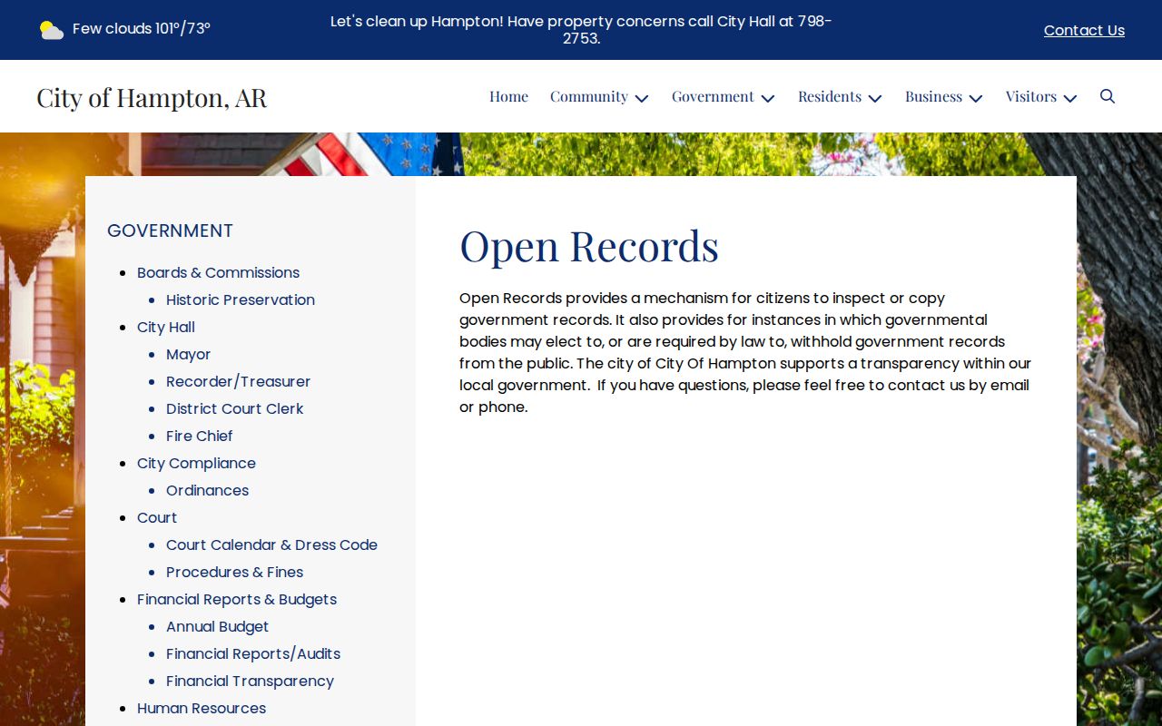Open Financial Reports/Audits link
The height and width of the screenshot is (726, 1162).
click(253, 653)
